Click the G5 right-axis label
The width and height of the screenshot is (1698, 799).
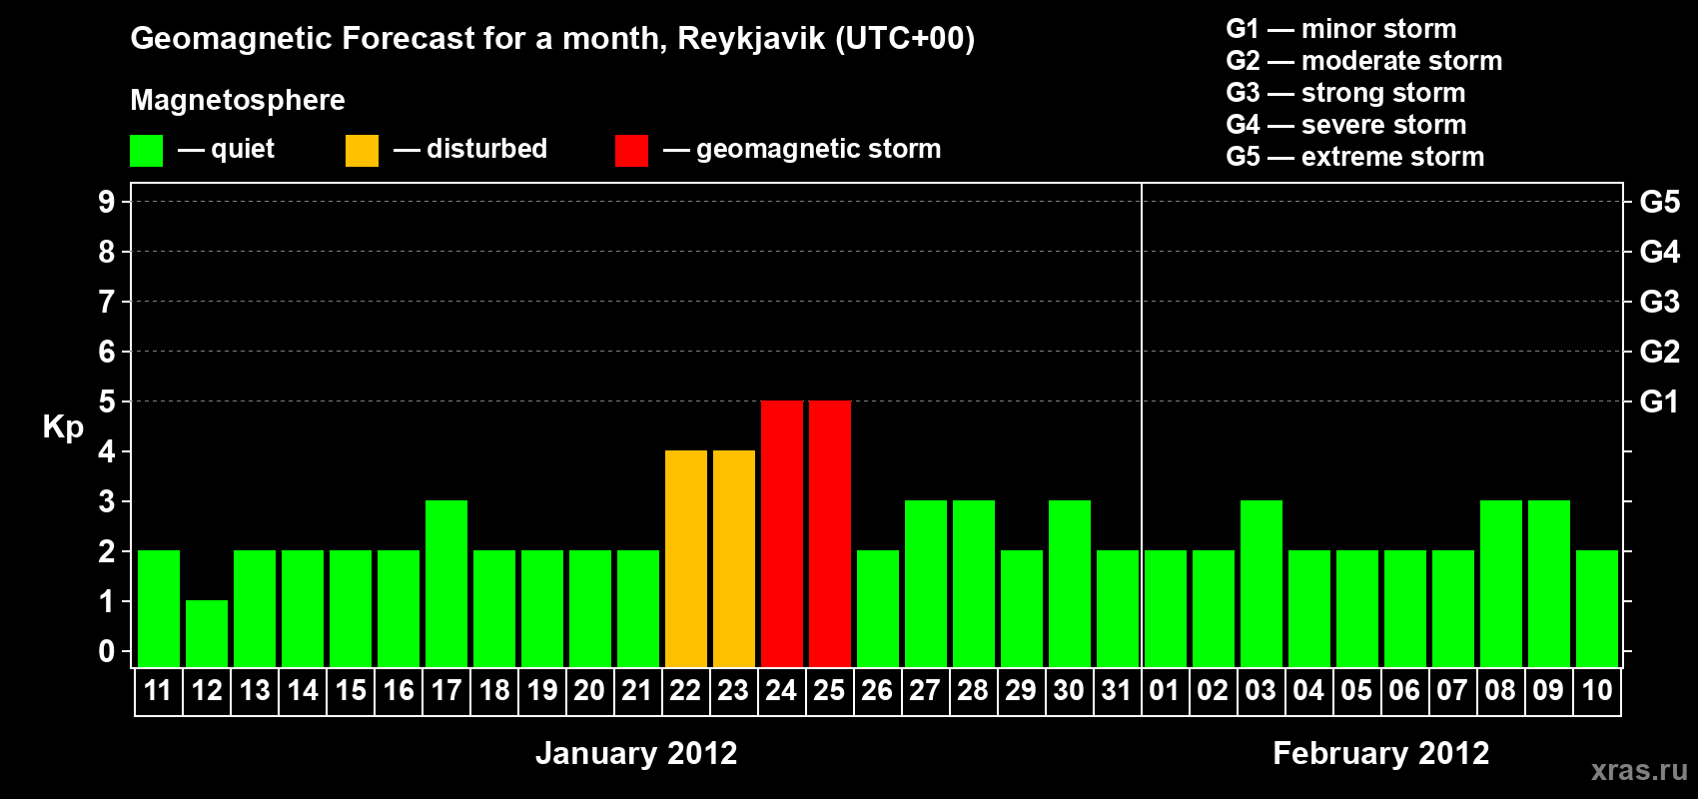pos(1659,202)
